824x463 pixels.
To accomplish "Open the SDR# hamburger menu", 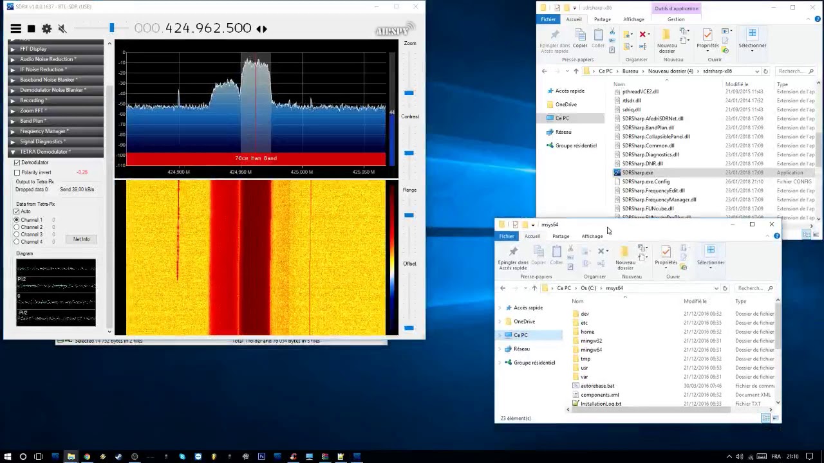I will pos(15,28).
